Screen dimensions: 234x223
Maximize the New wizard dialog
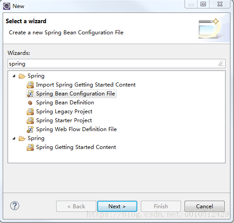pyautogui.click(x=203, y=4)
